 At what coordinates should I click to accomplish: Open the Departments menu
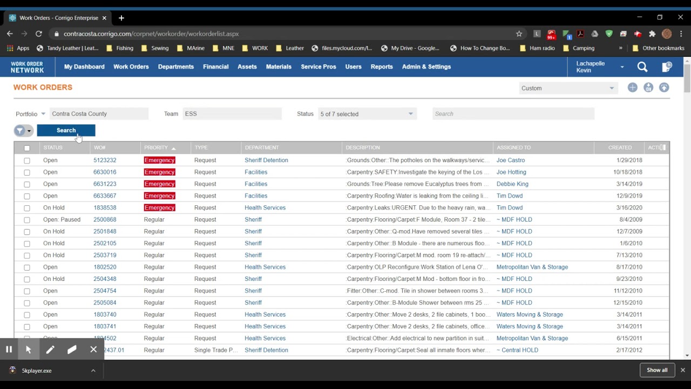(x=175, y=67)
